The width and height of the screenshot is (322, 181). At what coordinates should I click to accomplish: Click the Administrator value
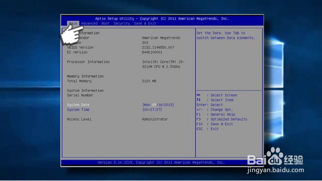155,119
